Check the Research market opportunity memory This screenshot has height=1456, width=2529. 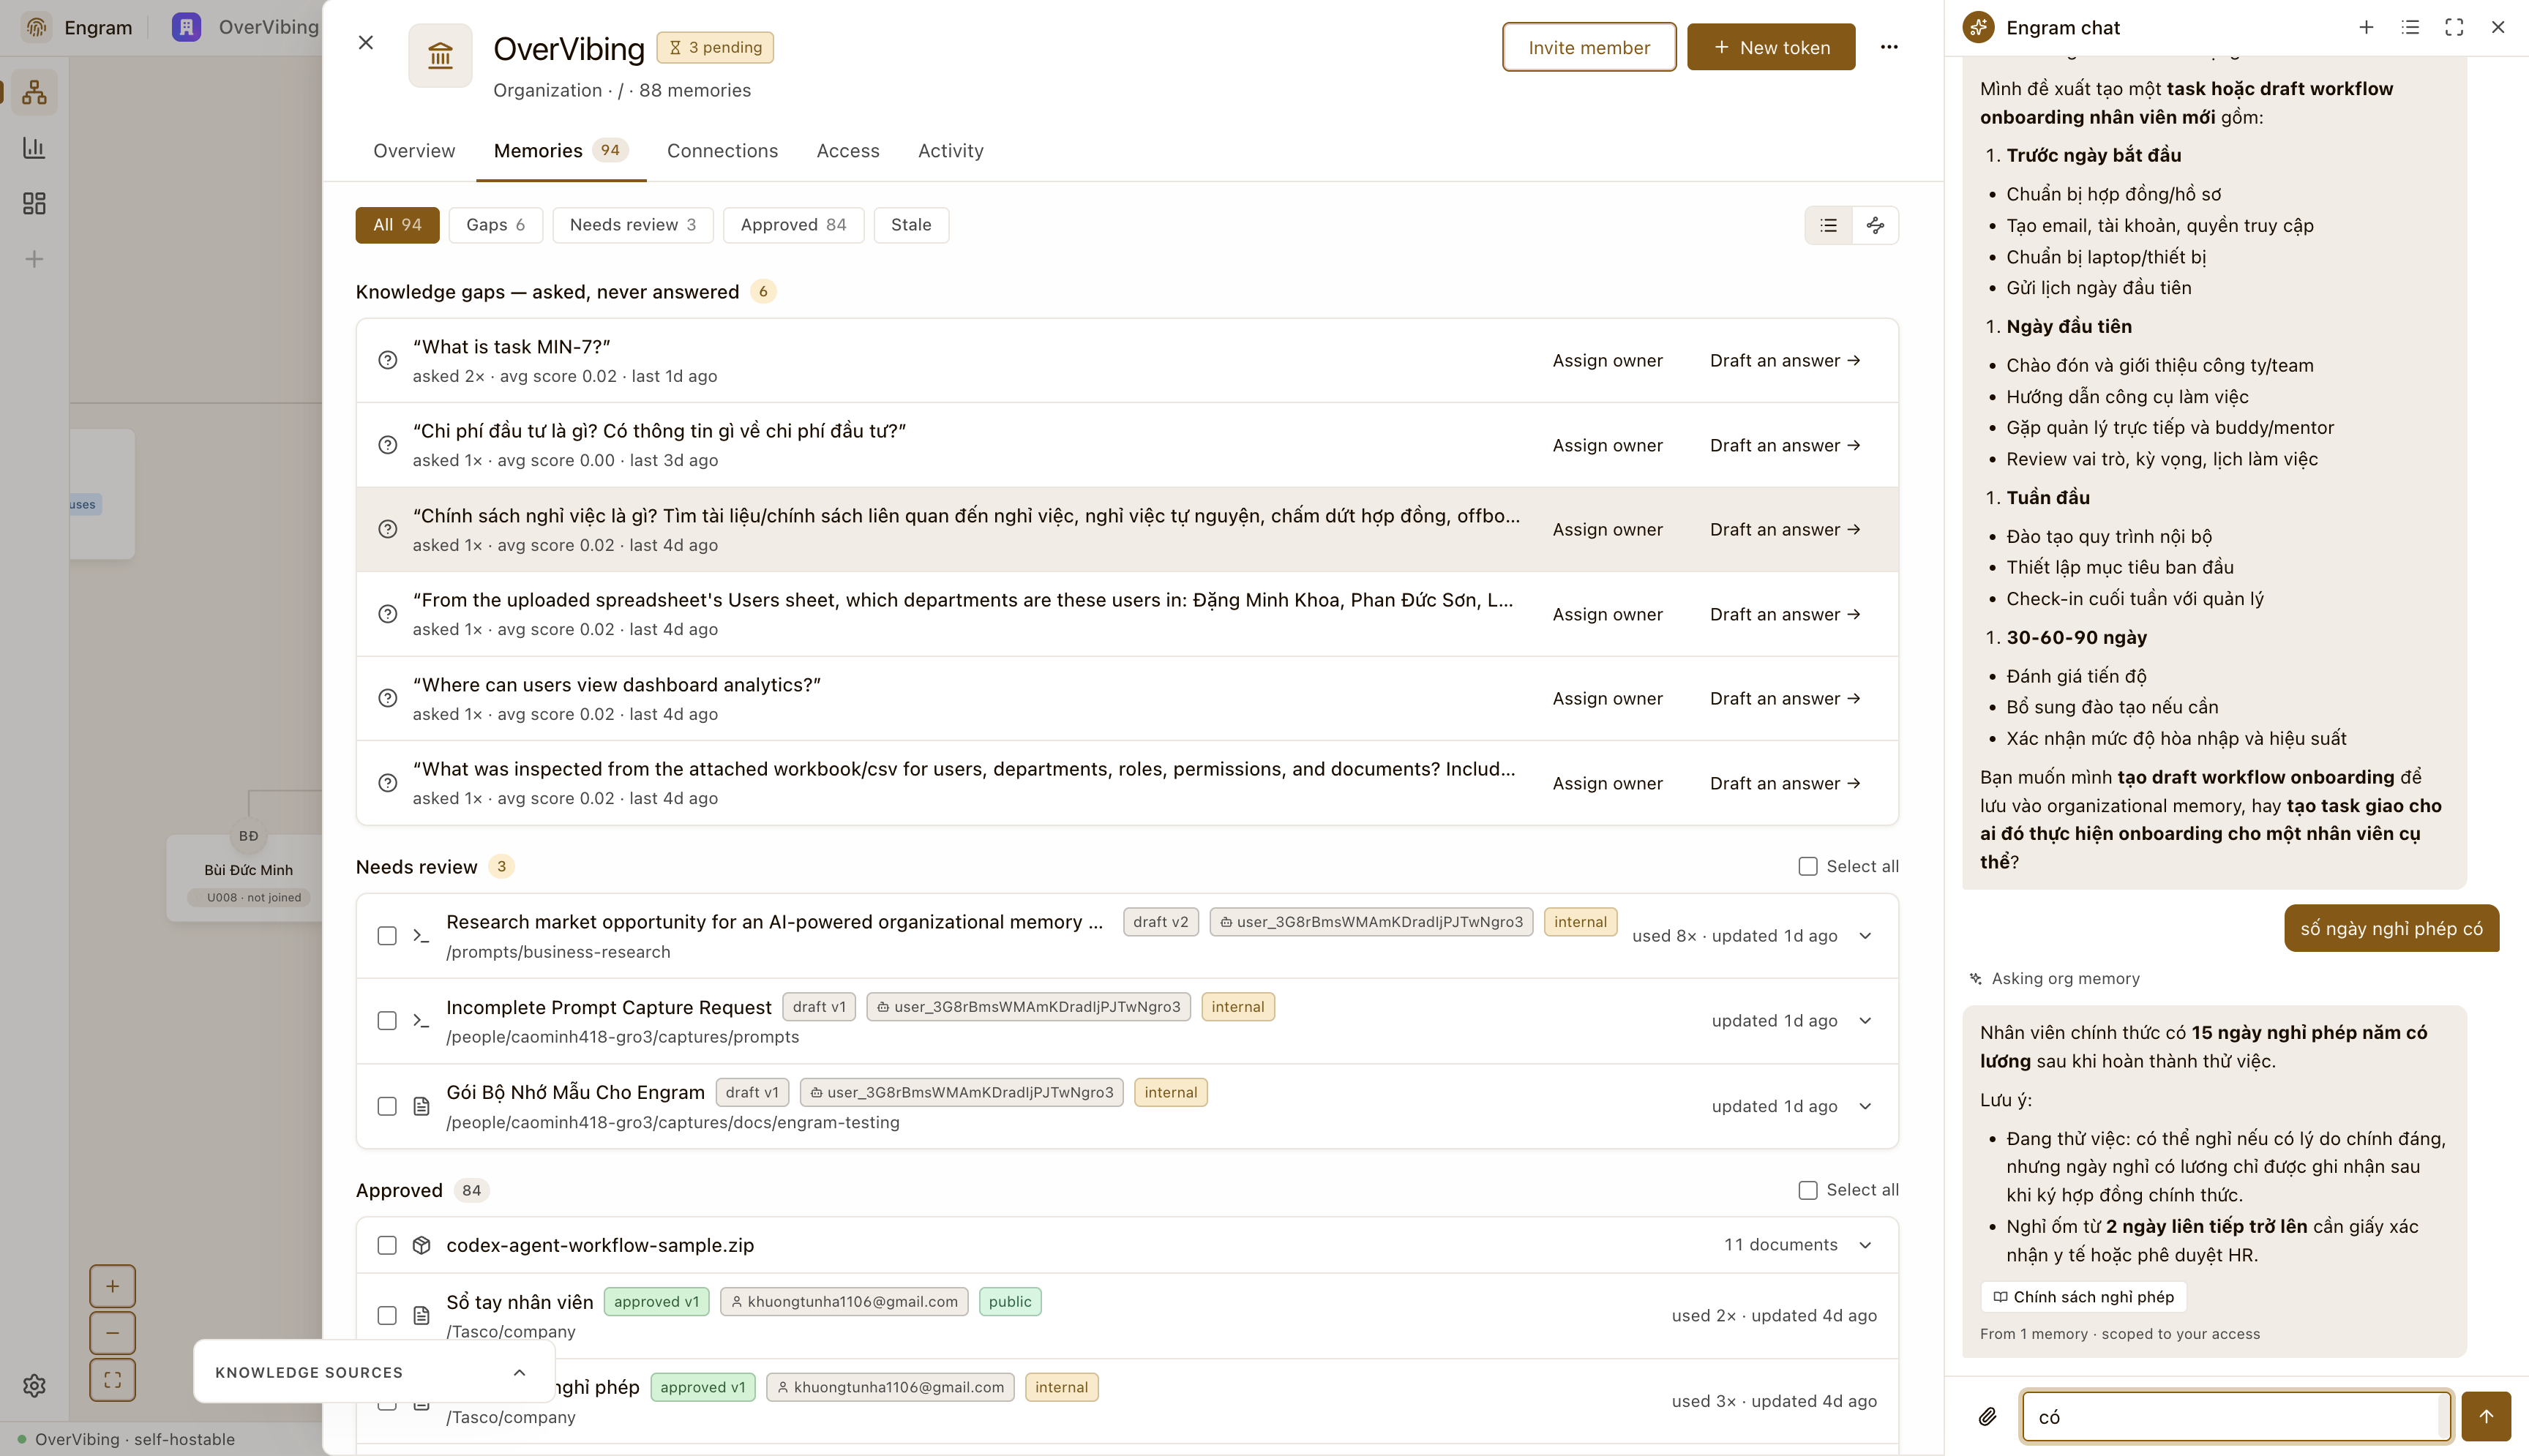[x=387, y=936]
